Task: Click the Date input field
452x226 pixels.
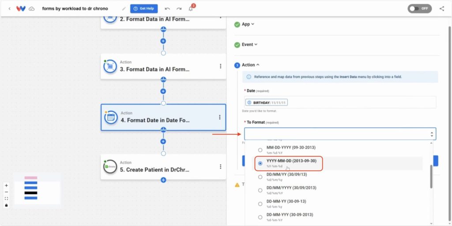Action: coord(340,102)
